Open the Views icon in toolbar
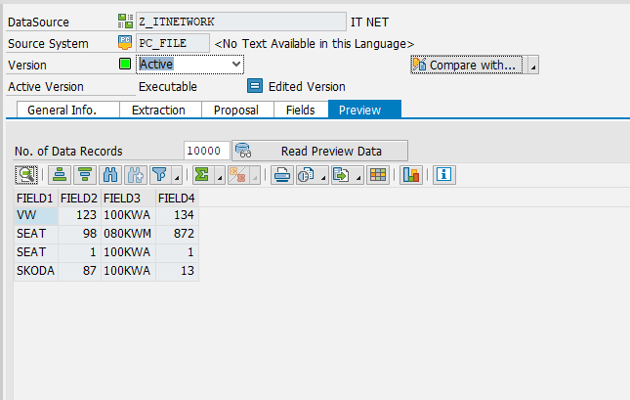Viewport: 630px width, 400px height. click(306, 175)
